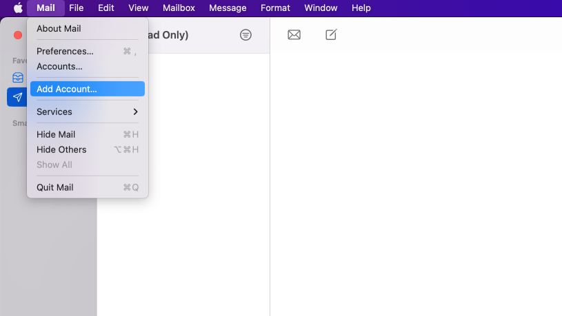The image size is (562, 316).
Task: Select Hide Others option
Action: pos(61,149)
